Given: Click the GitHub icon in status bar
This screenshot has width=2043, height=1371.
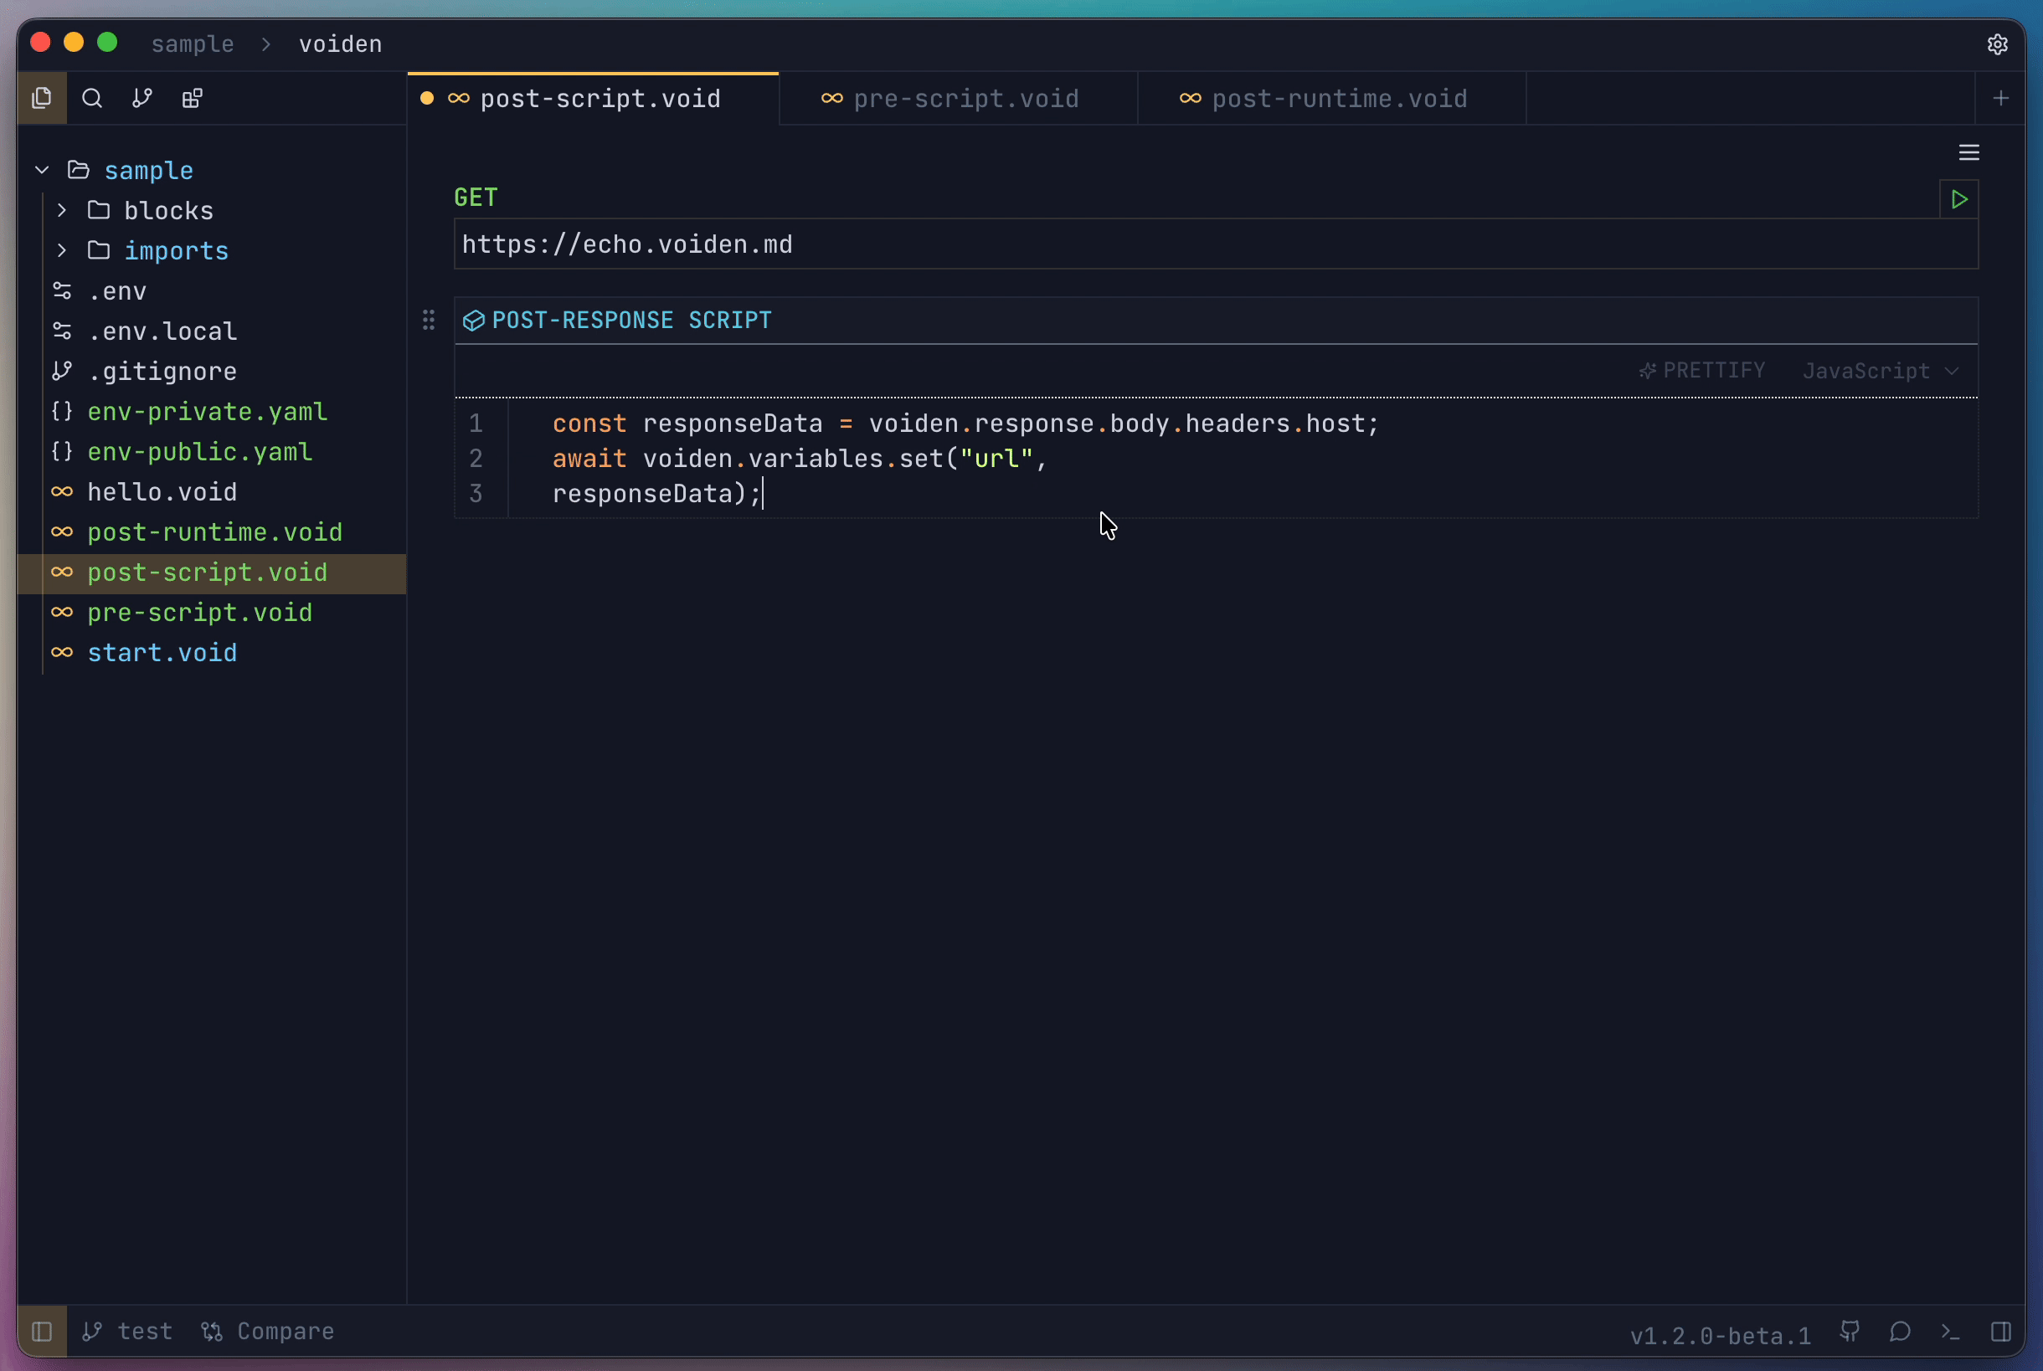Looking at the screenshot, I should pos(1850,1332).
